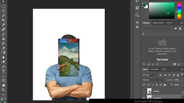Open the Kind layer filter dropdown
This screenshot has height=103, width=184.
click(x=150, y=75)
